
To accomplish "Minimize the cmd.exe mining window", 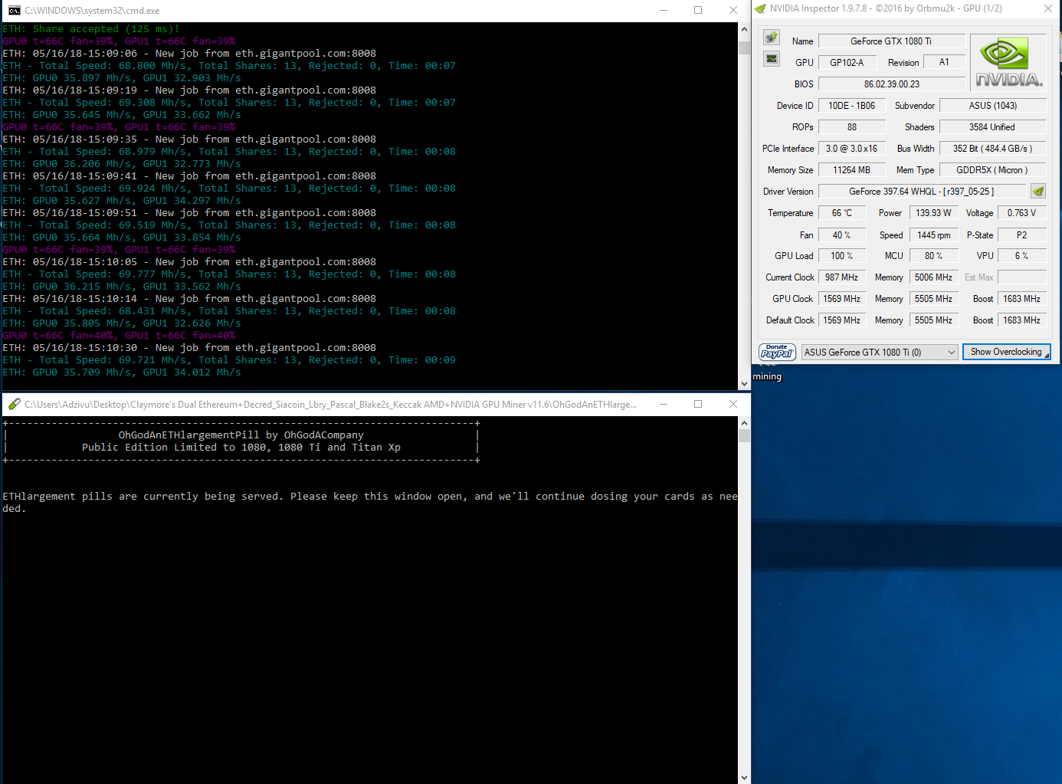I will point(664,10).
